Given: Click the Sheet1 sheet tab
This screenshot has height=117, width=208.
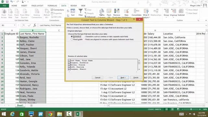Looking at the screenshot, I should click(20, 105).
